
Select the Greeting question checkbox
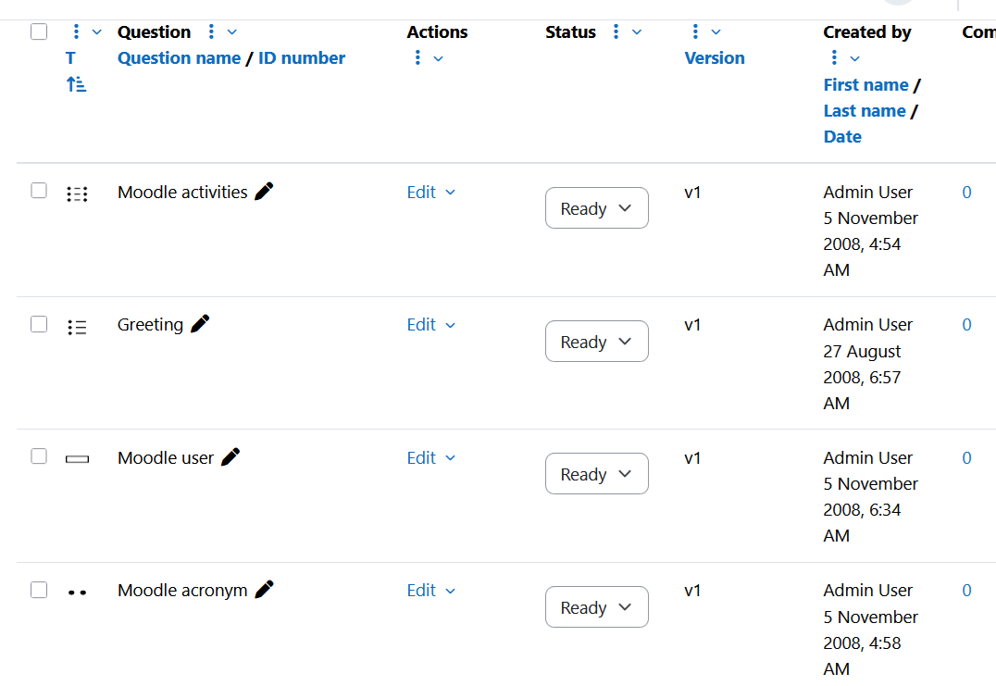point(39,324)
